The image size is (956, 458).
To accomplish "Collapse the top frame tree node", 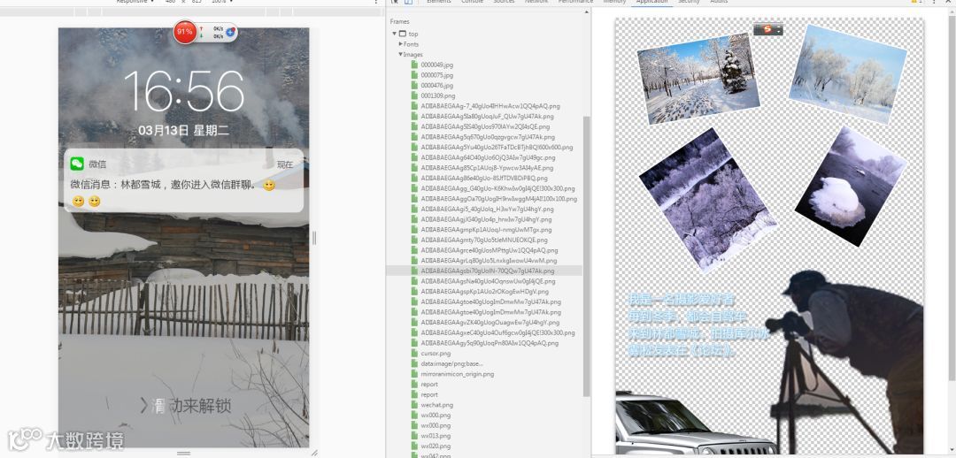I will 395,34.
